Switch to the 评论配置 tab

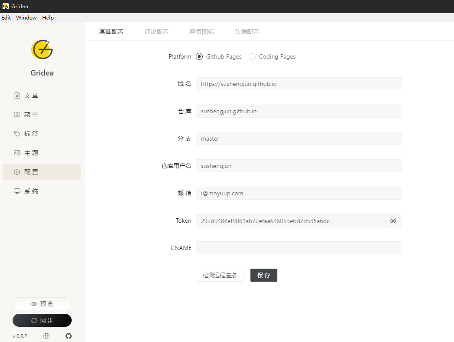pyautogui.click(x=156, y=31)
